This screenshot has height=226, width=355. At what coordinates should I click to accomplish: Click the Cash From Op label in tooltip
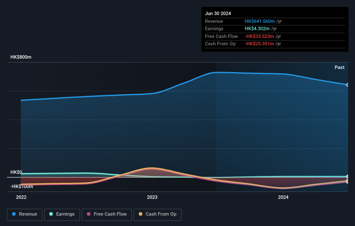pos(220,44)
